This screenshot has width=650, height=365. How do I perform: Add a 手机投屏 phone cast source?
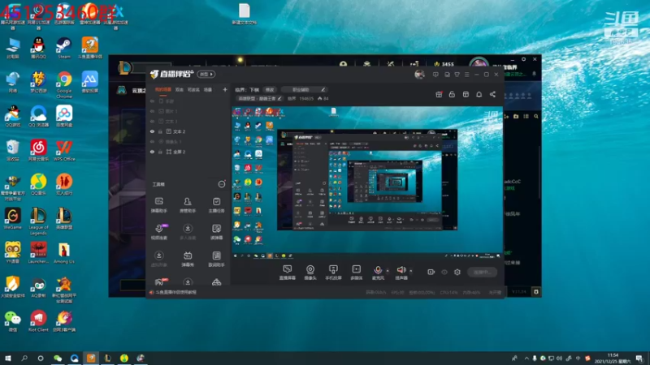pyautogui.click(x=333, y=273)
